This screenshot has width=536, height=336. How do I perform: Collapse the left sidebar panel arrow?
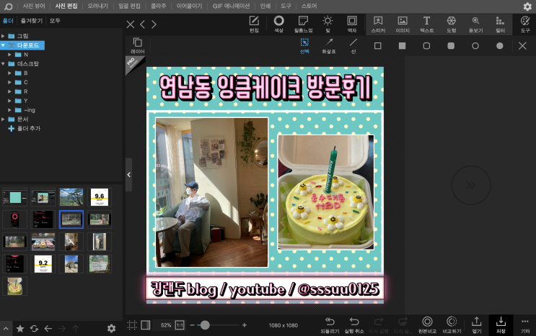[x=129, y=174]
